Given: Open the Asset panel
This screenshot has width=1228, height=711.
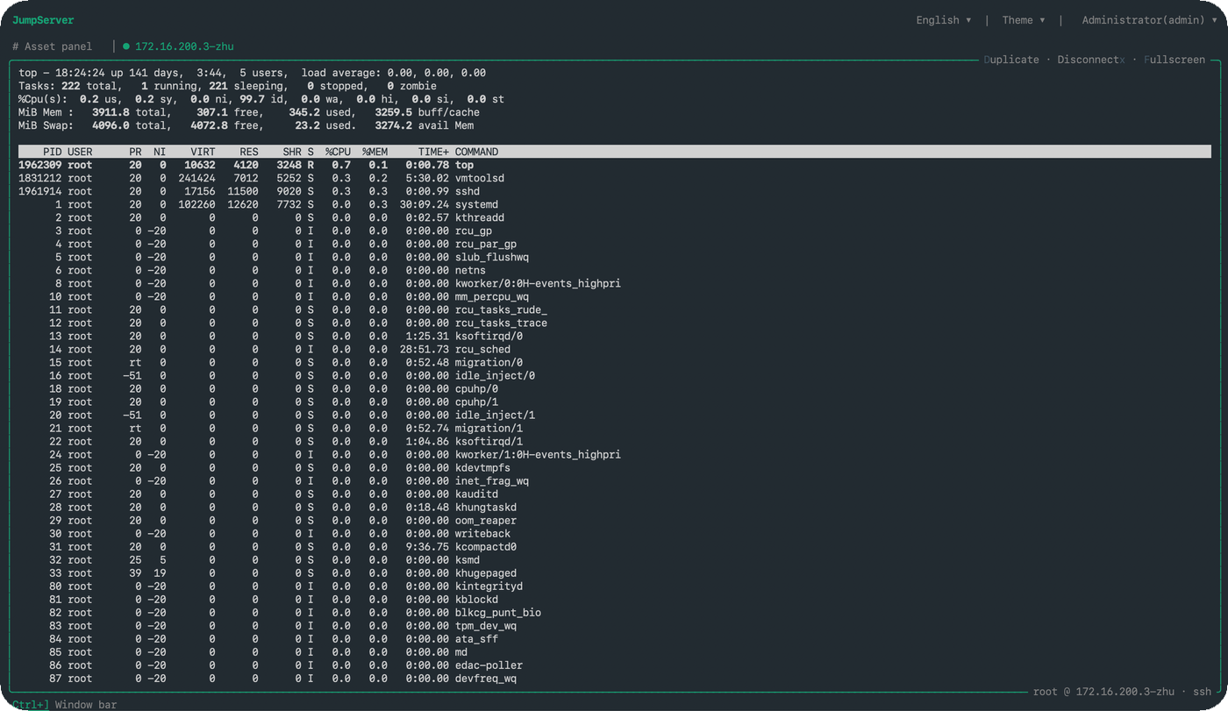Looking at the screenshot, I should tap(53, 46).
